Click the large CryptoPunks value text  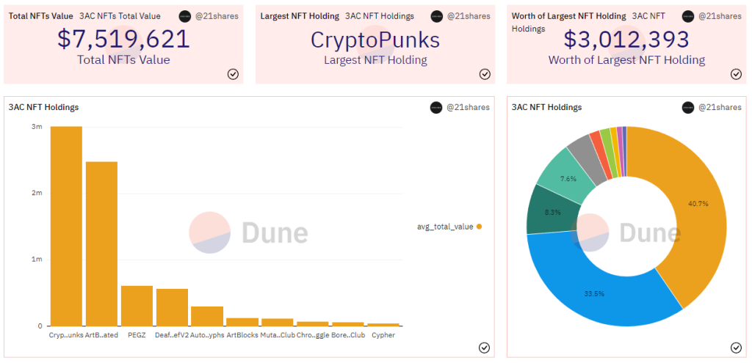375,40
